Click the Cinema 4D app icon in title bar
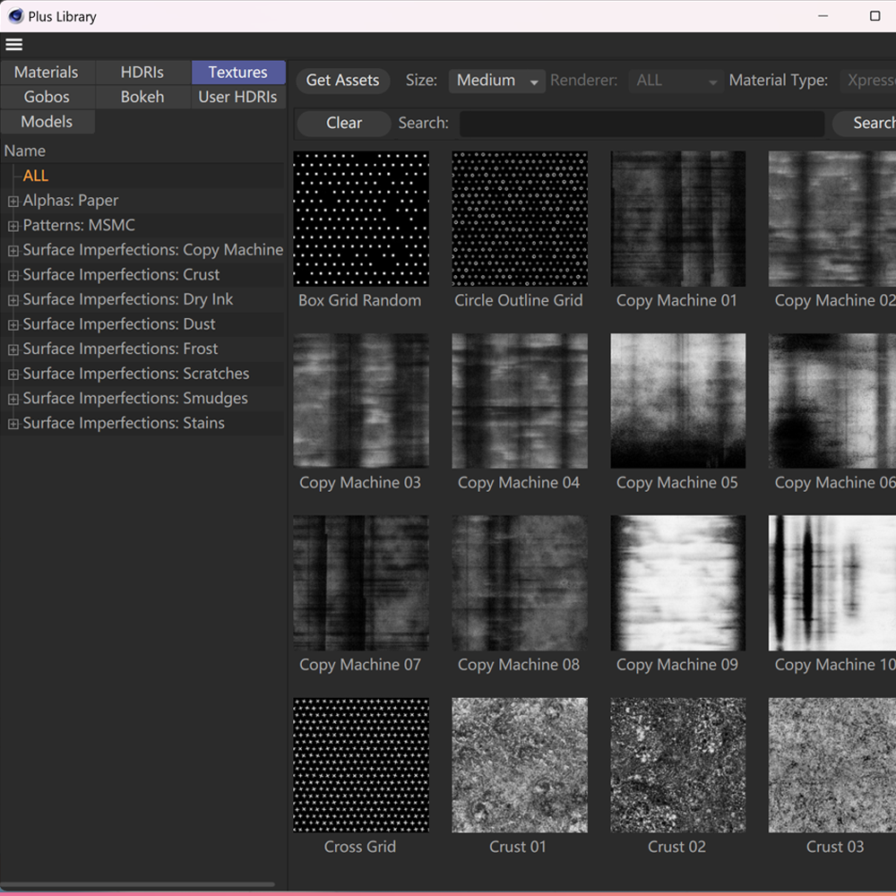This screenshot has height=896, width=896. (x=15, y=16)
